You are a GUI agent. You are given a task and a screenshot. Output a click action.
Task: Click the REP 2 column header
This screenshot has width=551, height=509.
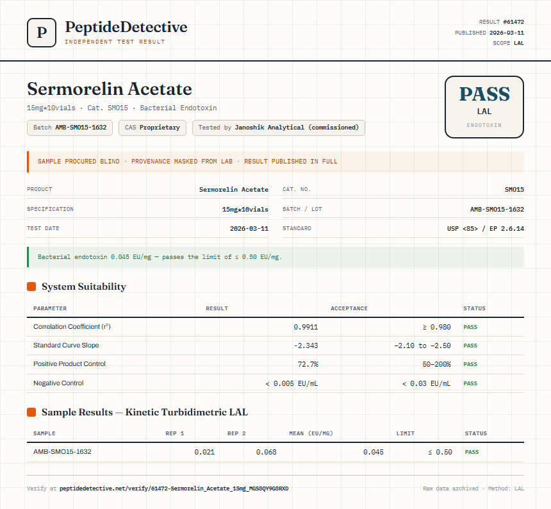click(x=236, y=433)
